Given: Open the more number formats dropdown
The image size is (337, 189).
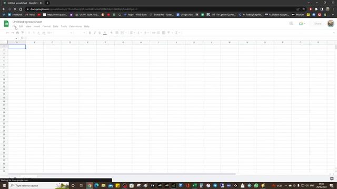Looking at the screenshot, I should (x=49, y=33).
